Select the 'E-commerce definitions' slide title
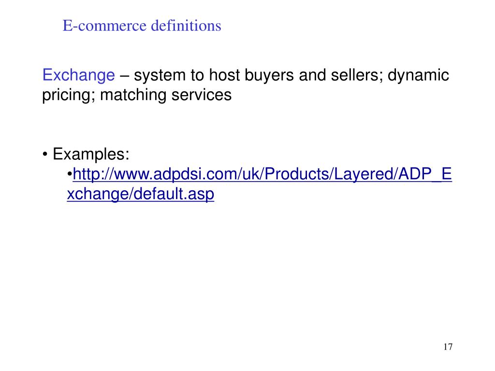 point(142,26)
